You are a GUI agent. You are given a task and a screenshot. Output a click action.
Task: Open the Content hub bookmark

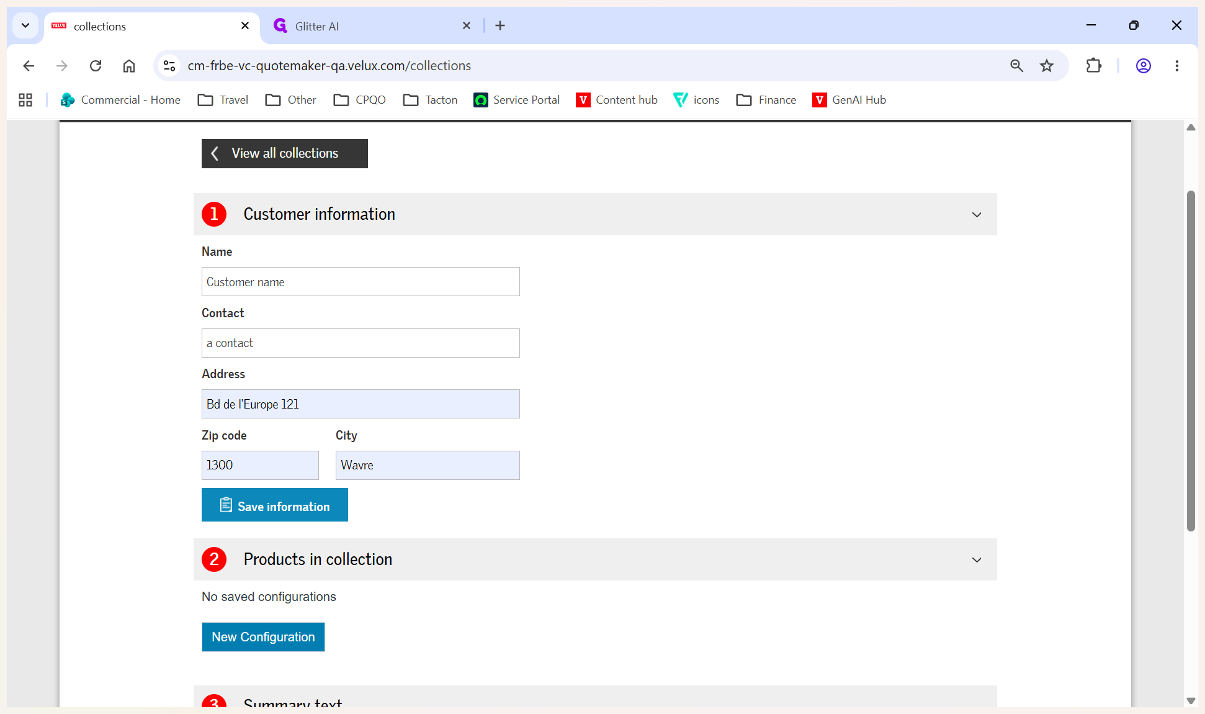coord(617,100)
